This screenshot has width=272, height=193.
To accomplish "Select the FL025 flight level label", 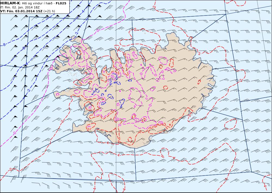I will (x=61, y=3).
